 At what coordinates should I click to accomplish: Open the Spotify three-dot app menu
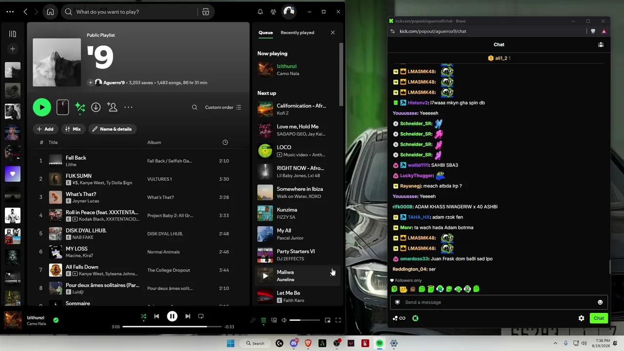coord(10,12)
